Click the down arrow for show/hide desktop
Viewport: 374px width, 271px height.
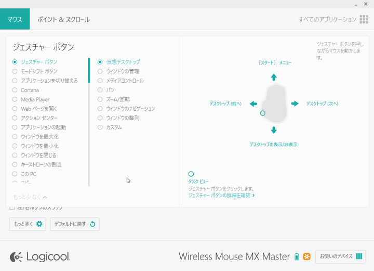click(x=274, y=130)
